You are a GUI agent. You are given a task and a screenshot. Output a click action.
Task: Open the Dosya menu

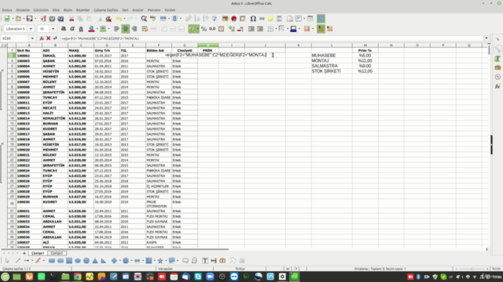click(x=7, y=10)
